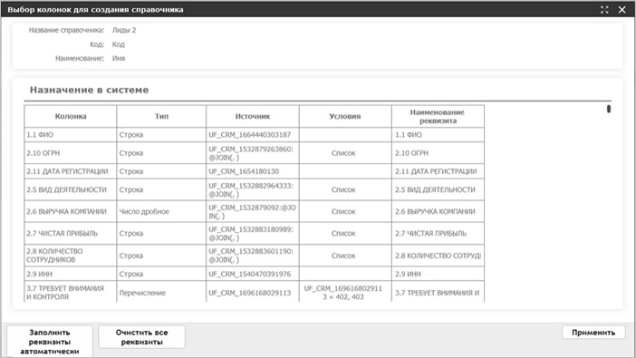Edit requisite name '2.11 ДАТА РЕГИСТРАЦИИ' field
The width and height of the screenshot is (636, 358).
(438, 171)
